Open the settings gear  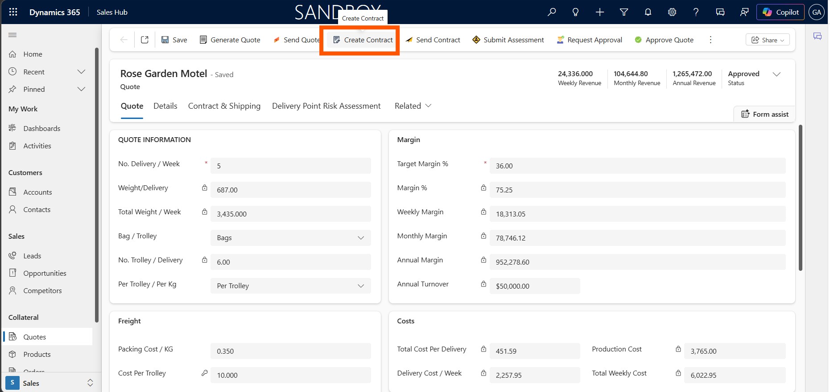point(672,12)
